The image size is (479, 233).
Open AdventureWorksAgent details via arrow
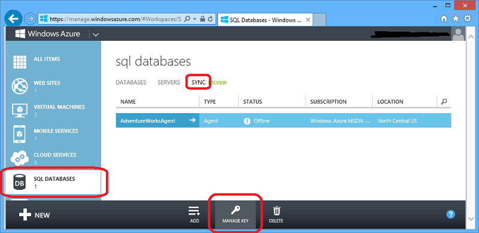(x=192, y=120)
